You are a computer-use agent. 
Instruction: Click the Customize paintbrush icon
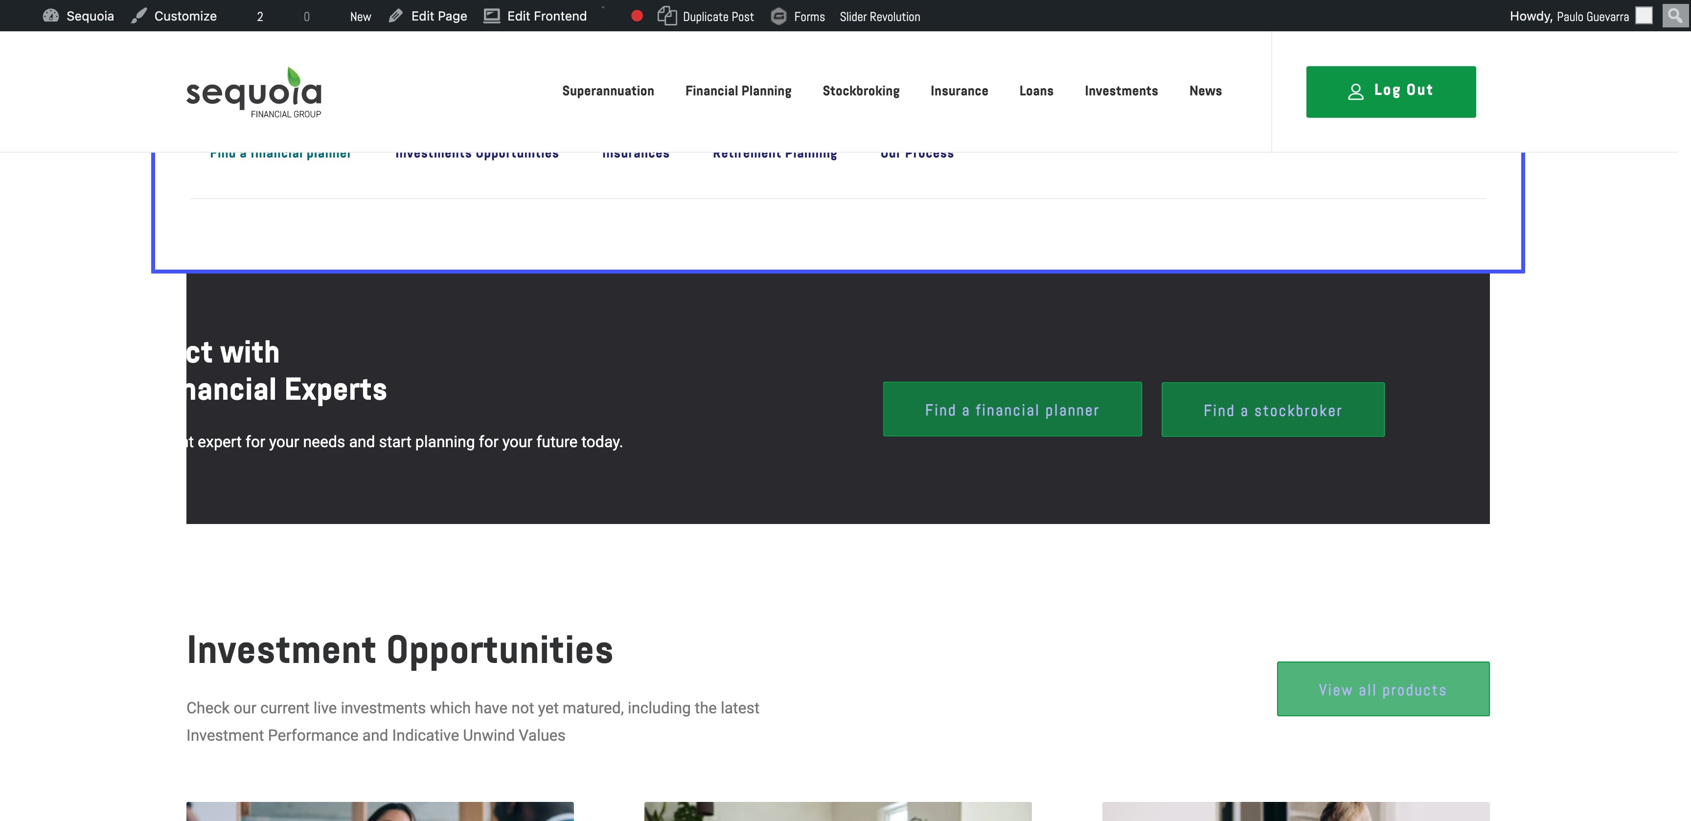point(138,16)
